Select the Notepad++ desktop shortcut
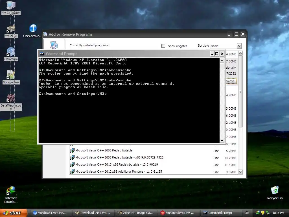Viewport: 289px width, 217px height. [x=11, y=77]
